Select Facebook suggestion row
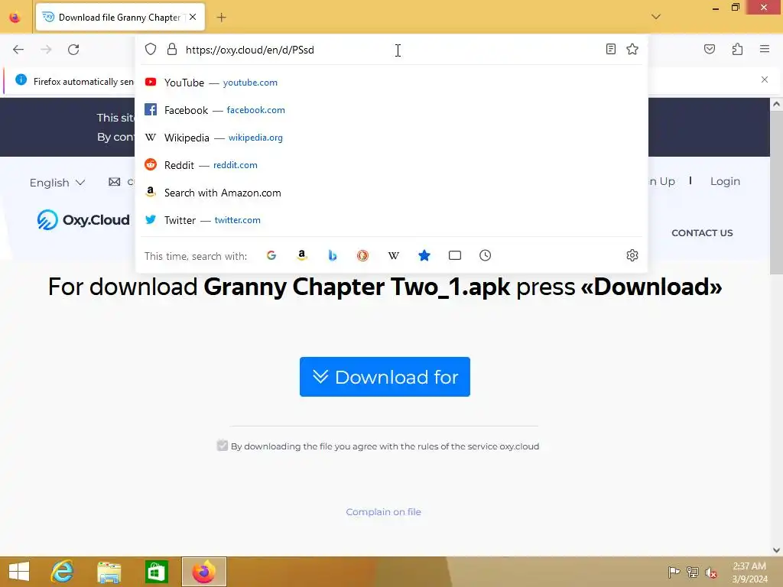 [x=391, y=110]
